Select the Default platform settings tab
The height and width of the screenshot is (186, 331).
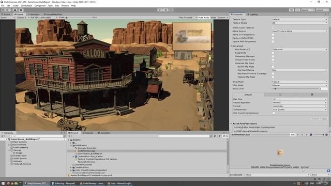click(248, 95)
